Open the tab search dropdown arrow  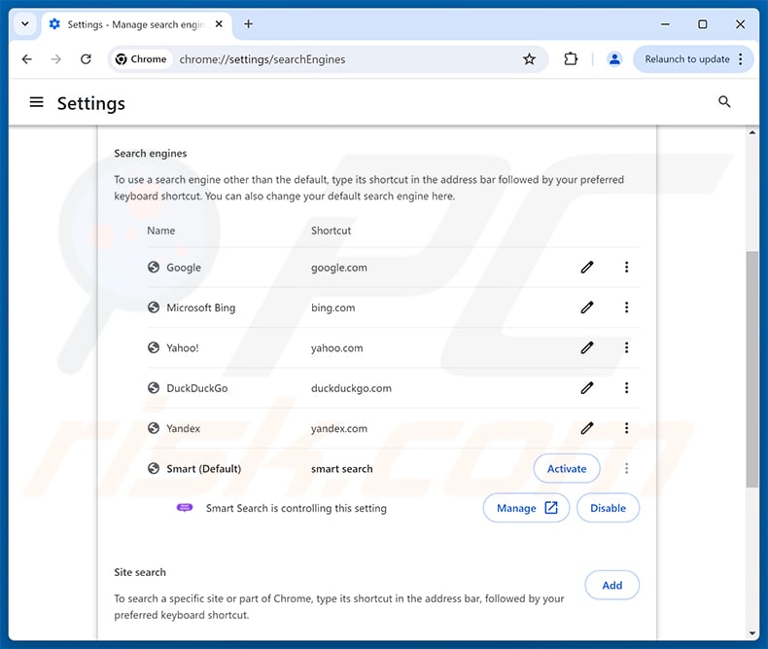25,23
